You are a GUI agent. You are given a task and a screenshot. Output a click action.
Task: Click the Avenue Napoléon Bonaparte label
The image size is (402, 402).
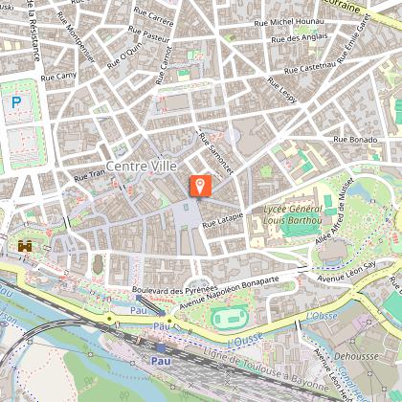coord(229,293)
